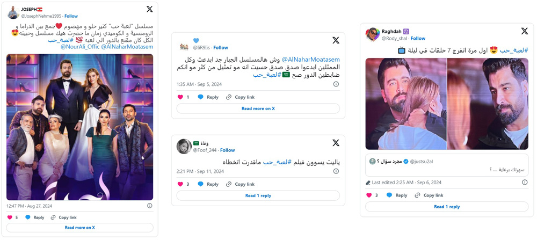Open Read 1 reply on Sep 11 tweet
537x240 pixels.
click(258, 195)
